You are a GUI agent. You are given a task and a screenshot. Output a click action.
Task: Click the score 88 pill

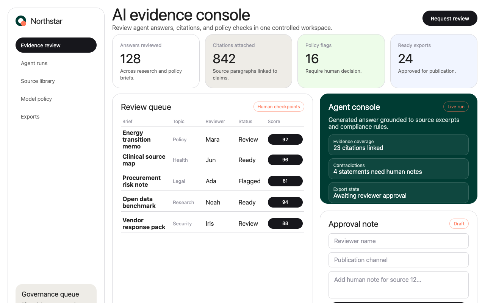tap(285, 223)
